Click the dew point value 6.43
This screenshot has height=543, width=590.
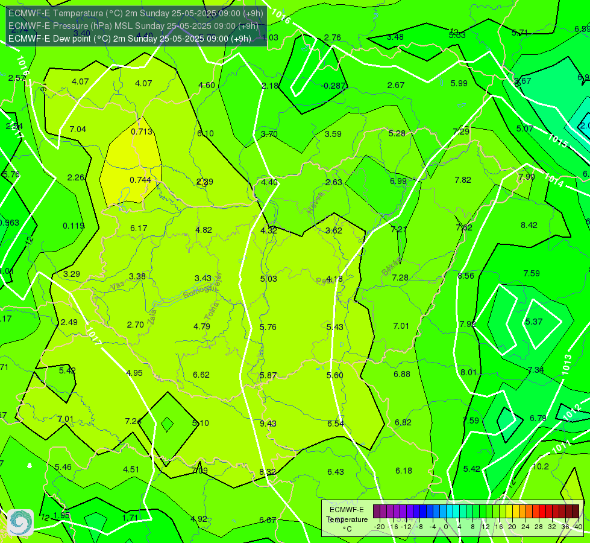[x=335, y=472]
